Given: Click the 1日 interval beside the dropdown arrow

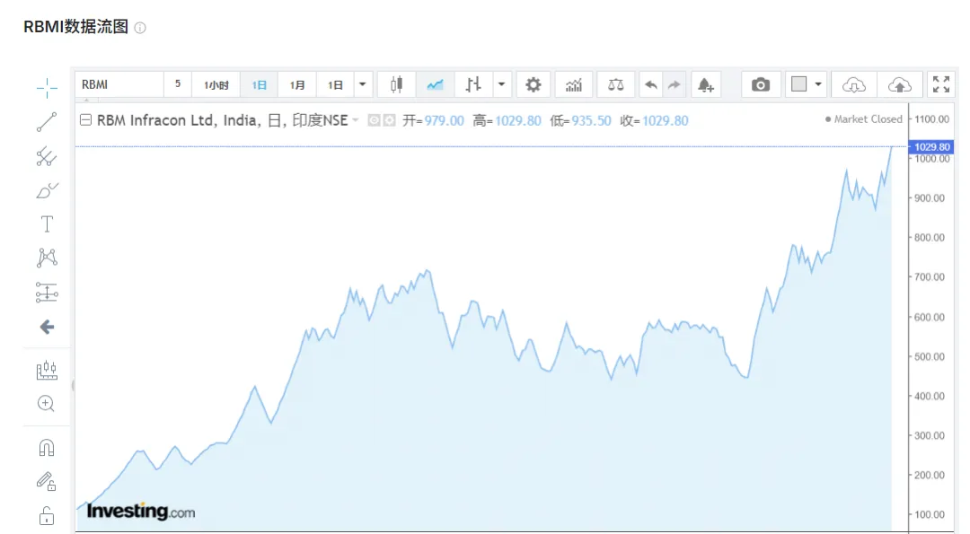Looking at the screenshot, I should pyautogui.click(x=335, y=84).
